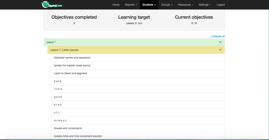Image resolution: width=269 pixels, height=140 pixels.
Task: Click Logout in the navigation bar
Action: tap(221, 5)
